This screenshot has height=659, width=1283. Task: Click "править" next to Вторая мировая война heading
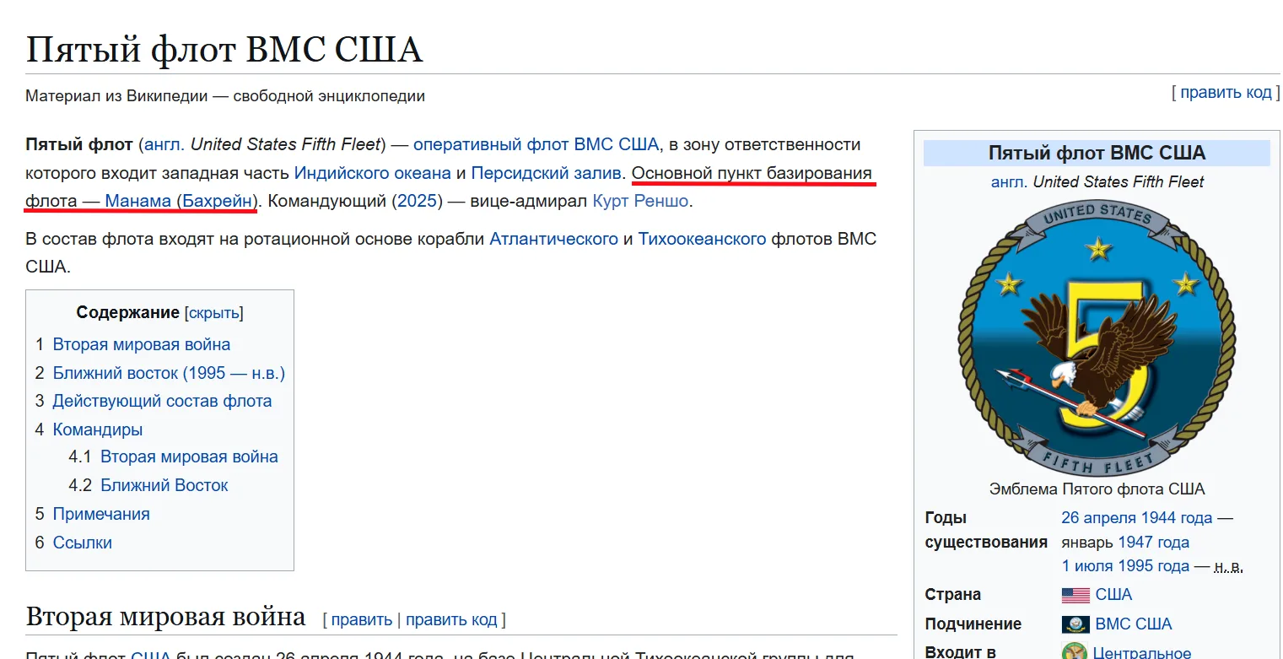(361, 620)
